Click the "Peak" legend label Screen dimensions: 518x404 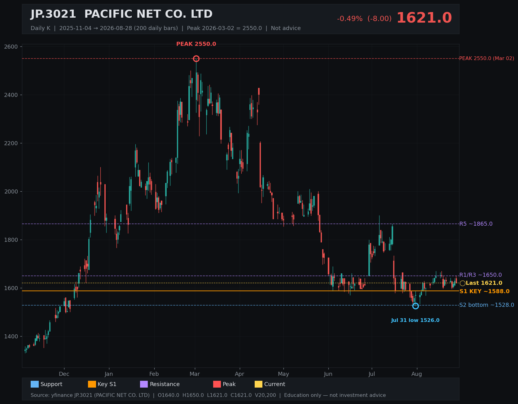229,384
